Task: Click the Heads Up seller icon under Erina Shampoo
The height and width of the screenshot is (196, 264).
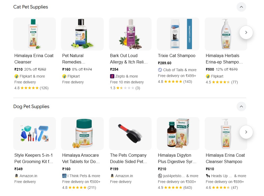Action: 208,176
